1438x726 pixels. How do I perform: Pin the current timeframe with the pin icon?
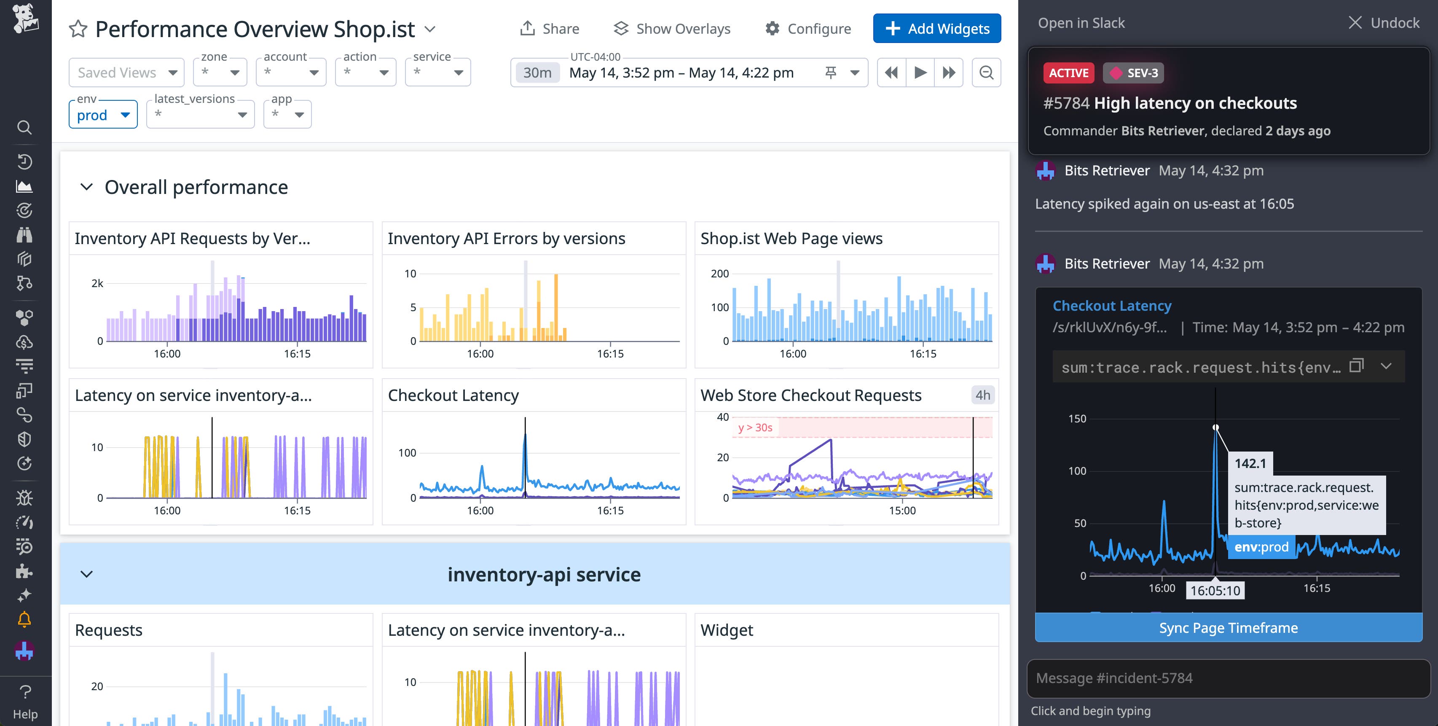click(830, 72)
